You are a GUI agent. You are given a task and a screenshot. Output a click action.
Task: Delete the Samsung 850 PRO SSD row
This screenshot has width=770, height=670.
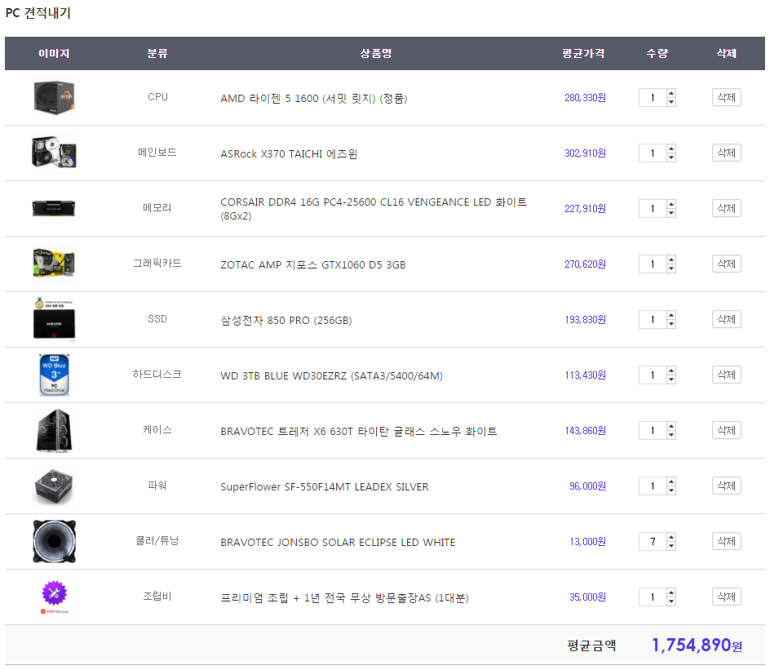point(726,319)
